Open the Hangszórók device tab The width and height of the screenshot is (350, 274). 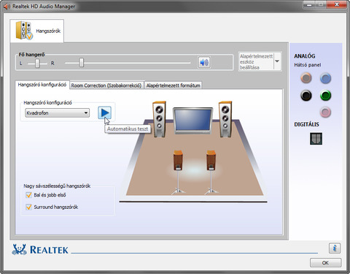[37, 31]
